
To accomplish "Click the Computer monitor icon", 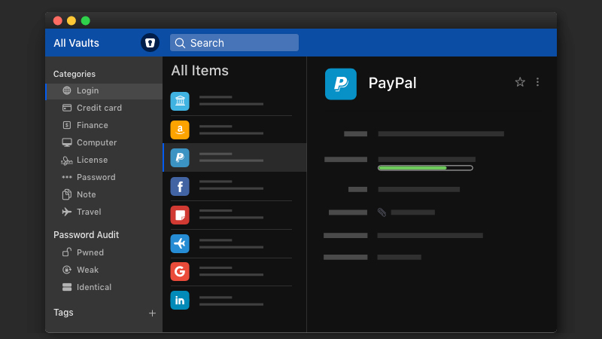I will tap(67, 142).
